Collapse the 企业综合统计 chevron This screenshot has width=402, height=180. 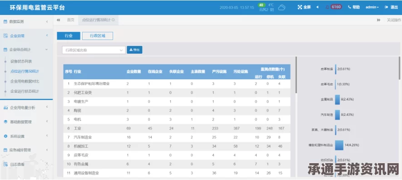46,50
